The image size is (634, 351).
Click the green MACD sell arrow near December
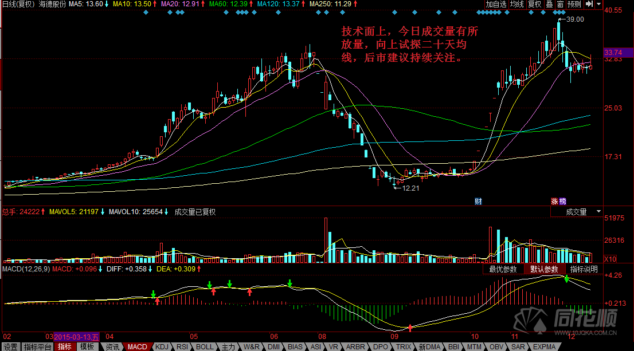pos(567,279)
